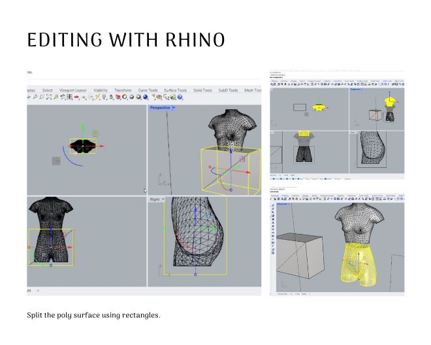
Task: Click the grey Shaded sphere icon
Action: point(132,97)
